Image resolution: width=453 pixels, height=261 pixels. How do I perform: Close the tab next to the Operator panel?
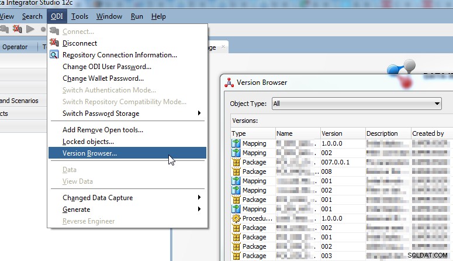tap(223, 47)
